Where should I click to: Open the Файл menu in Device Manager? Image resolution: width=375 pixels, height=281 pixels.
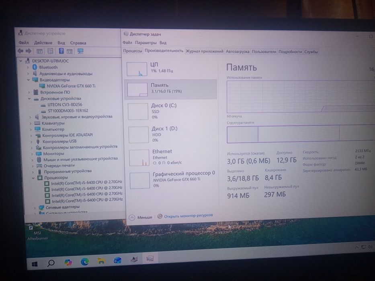pos(23,43)
